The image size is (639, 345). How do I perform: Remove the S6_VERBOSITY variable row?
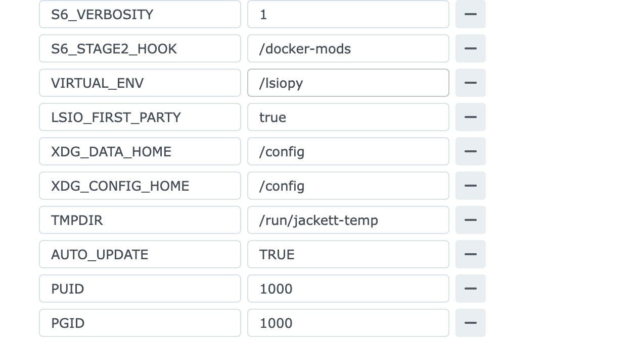click(x=470, y=14)
